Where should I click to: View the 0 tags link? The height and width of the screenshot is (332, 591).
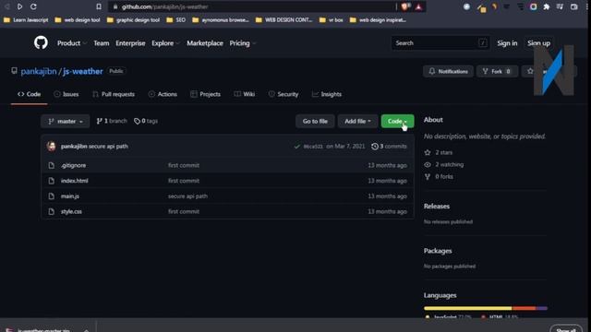[146, 121]
